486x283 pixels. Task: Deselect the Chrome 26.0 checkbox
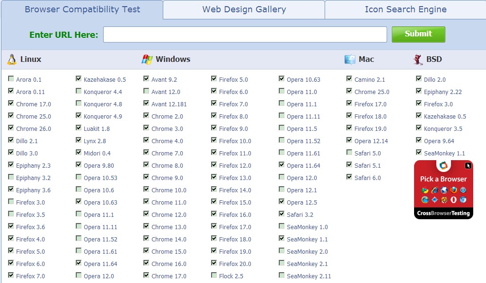(11, 128)
